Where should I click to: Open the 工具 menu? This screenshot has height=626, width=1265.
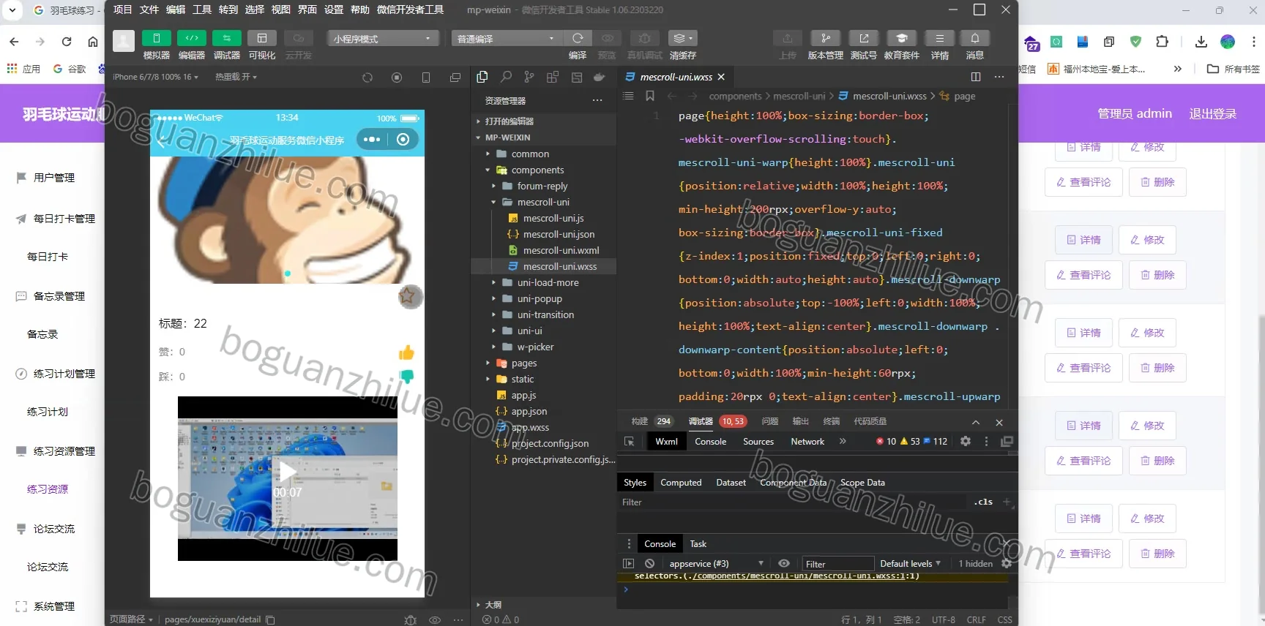pos(202,10)
